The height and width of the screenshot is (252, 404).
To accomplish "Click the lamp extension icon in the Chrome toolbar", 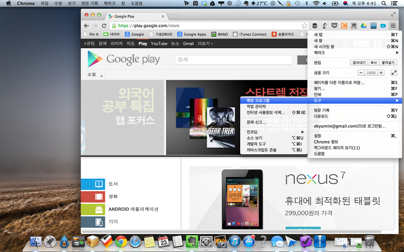I will 324,26.
